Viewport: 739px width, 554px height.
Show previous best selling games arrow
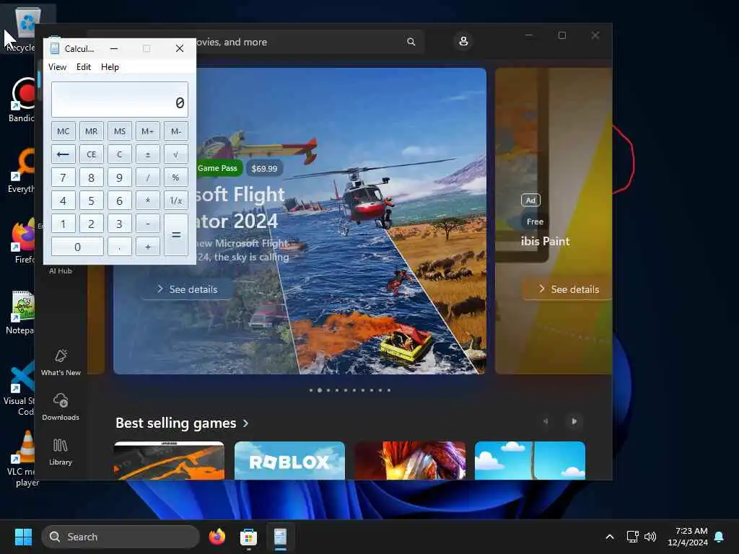(546, 421)
